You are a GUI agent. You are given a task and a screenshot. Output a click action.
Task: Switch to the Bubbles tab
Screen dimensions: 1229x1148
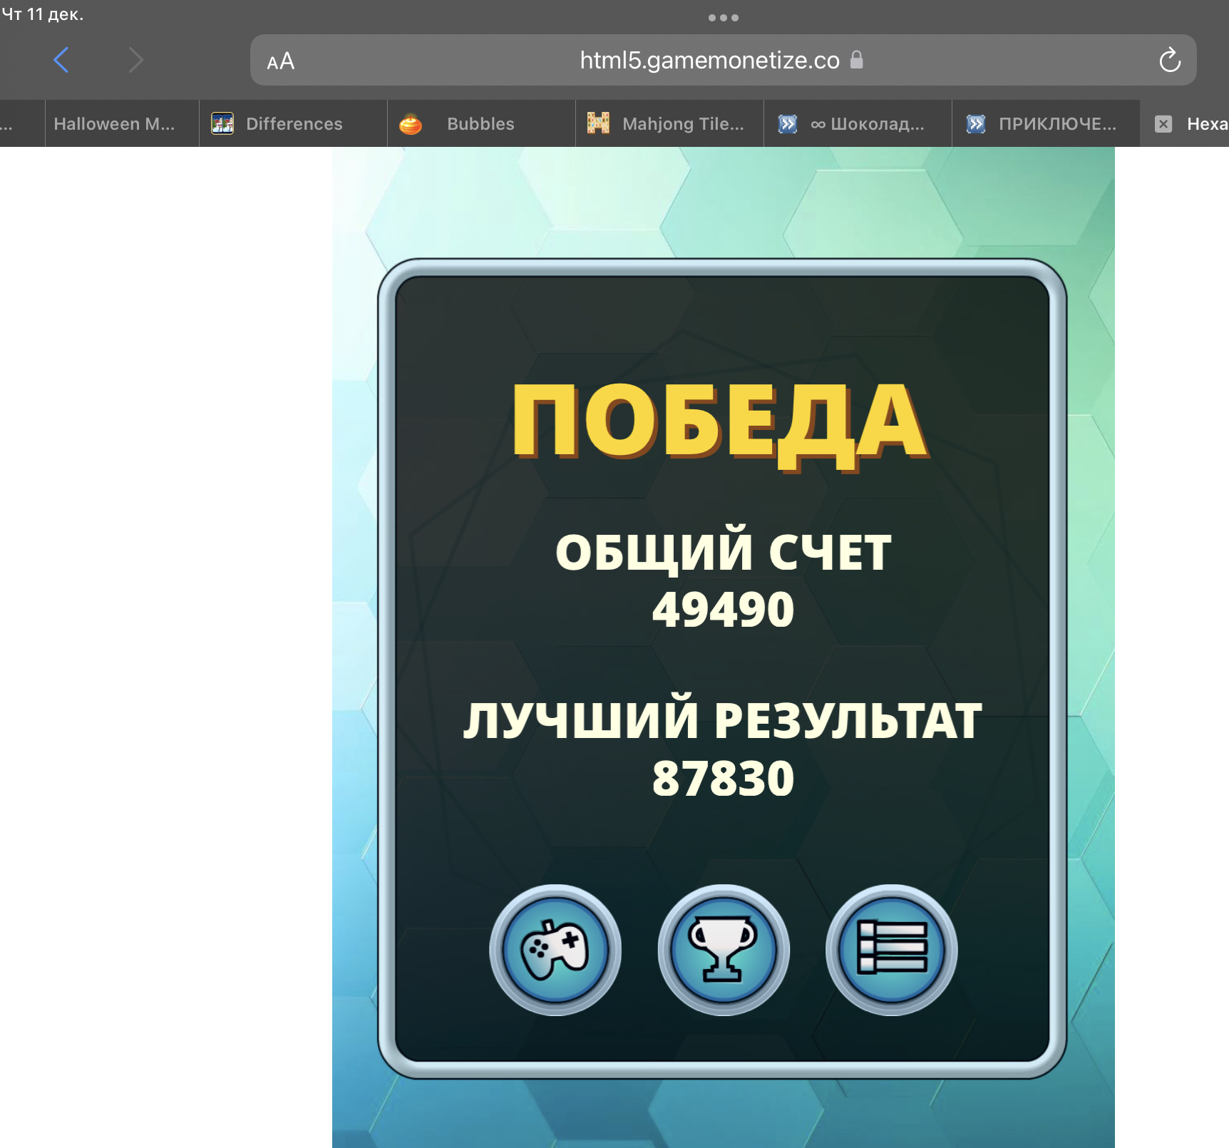click(x=480, y=124)
